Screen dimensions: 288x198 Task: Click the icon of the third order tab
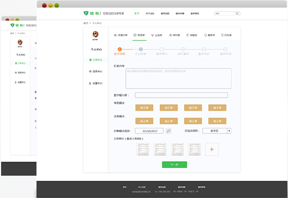(152, 35)
